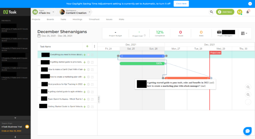255x139 pixels.
Task: Click the Click Here button in the banner
Action: point(181,4)
